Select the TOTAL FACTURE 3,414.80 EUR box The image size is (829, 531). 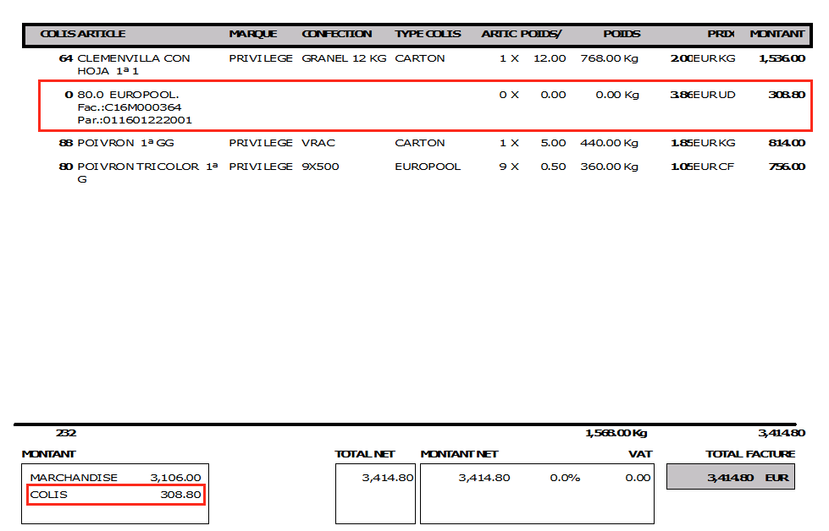coord(731,478)
